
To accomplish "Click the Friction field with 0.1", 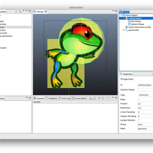I will click(x=145, y=104).
